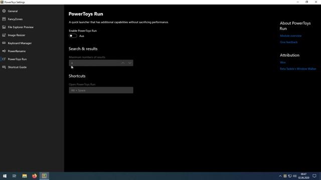Click the taskbar clock and date
321x180 pixels.
pyautogui.click(x=303, y=176)
